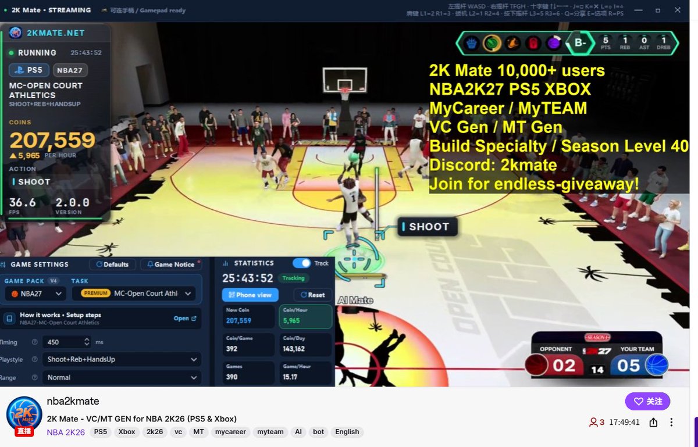Click the vc stream tag
Image resolution: width=698 pixels, height=447 pixels.
click(x=179, y=432)
